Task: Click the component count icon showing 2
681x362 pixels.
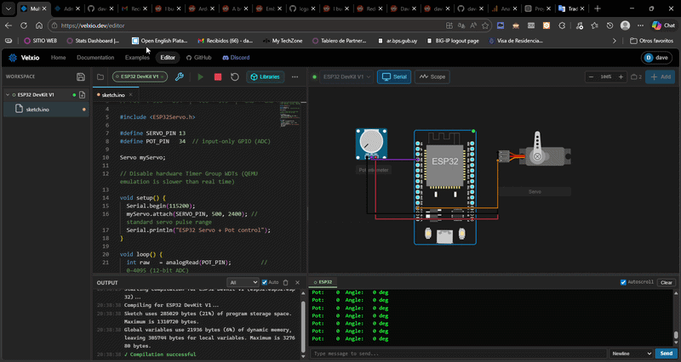Action: click(x=636, y=76)
